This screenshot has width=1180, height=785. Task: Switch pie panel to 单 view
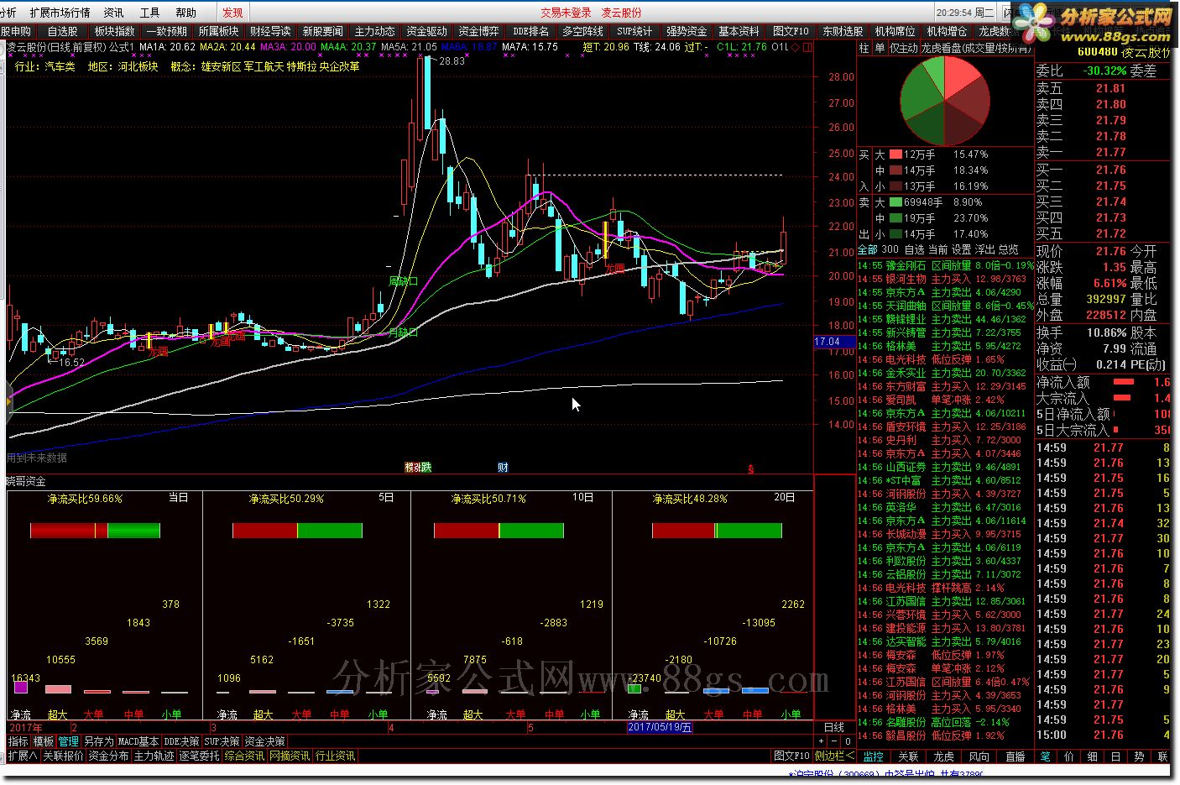click(879, 48)
